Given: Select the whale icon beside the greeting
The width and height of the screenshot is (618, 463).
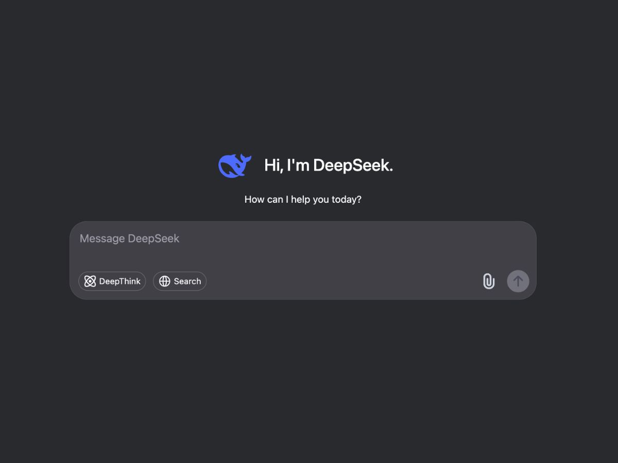Looking at the screenshot, I should pyautogui.click(x=235, y=166).
